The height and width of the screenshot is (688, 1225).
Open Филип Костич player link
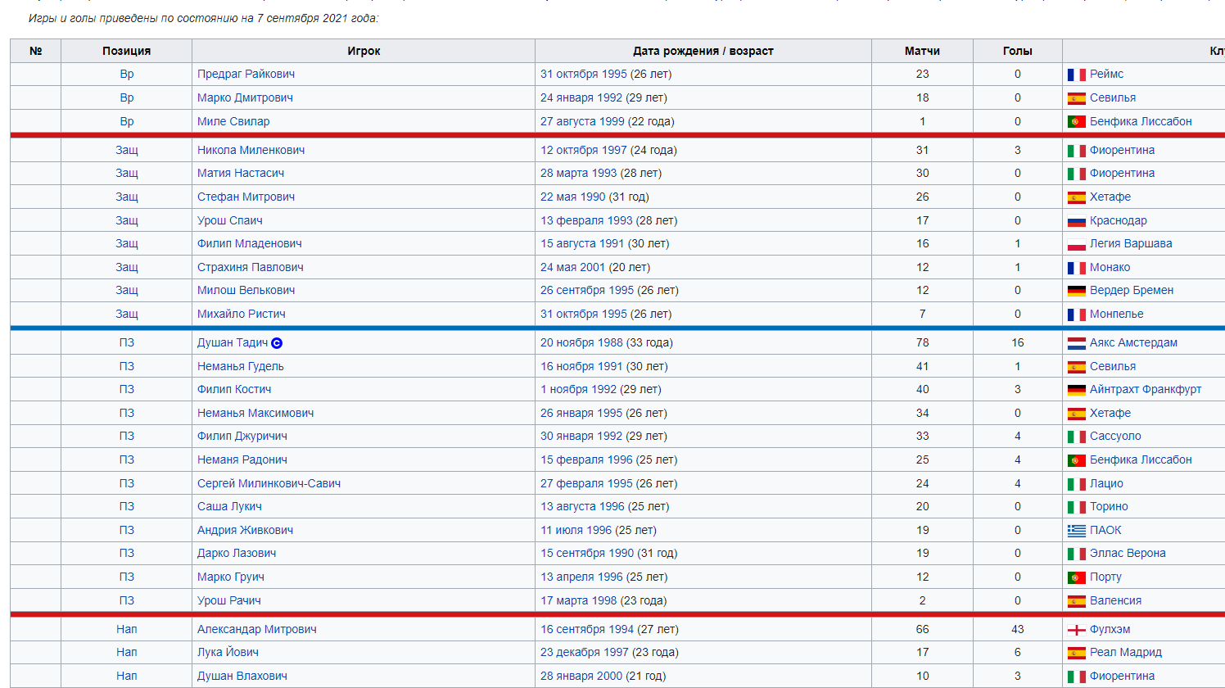(234, 389)
